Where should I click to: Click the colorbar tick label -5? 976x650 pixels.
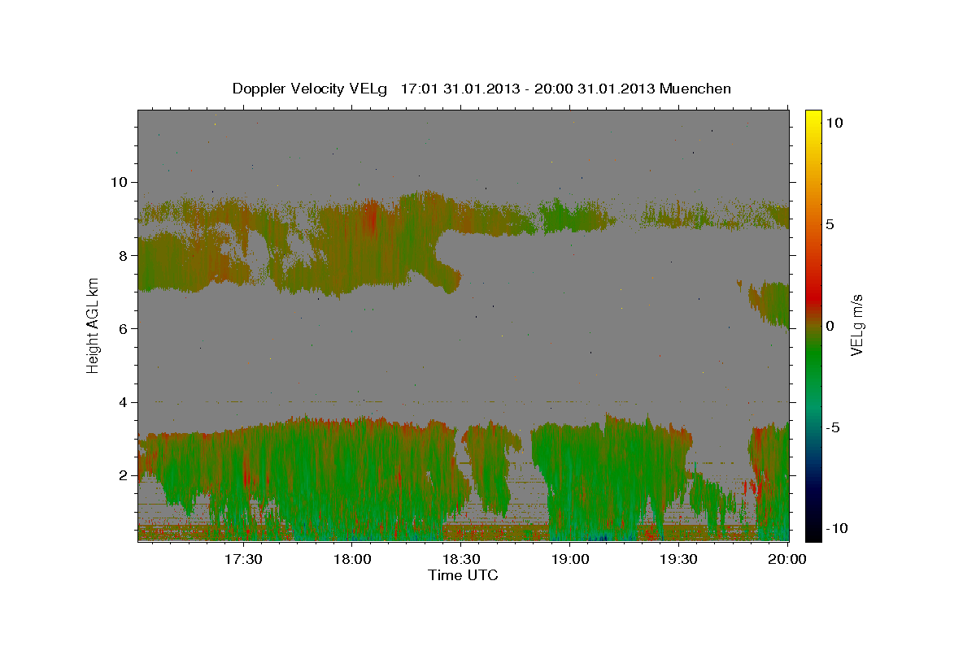834,427
